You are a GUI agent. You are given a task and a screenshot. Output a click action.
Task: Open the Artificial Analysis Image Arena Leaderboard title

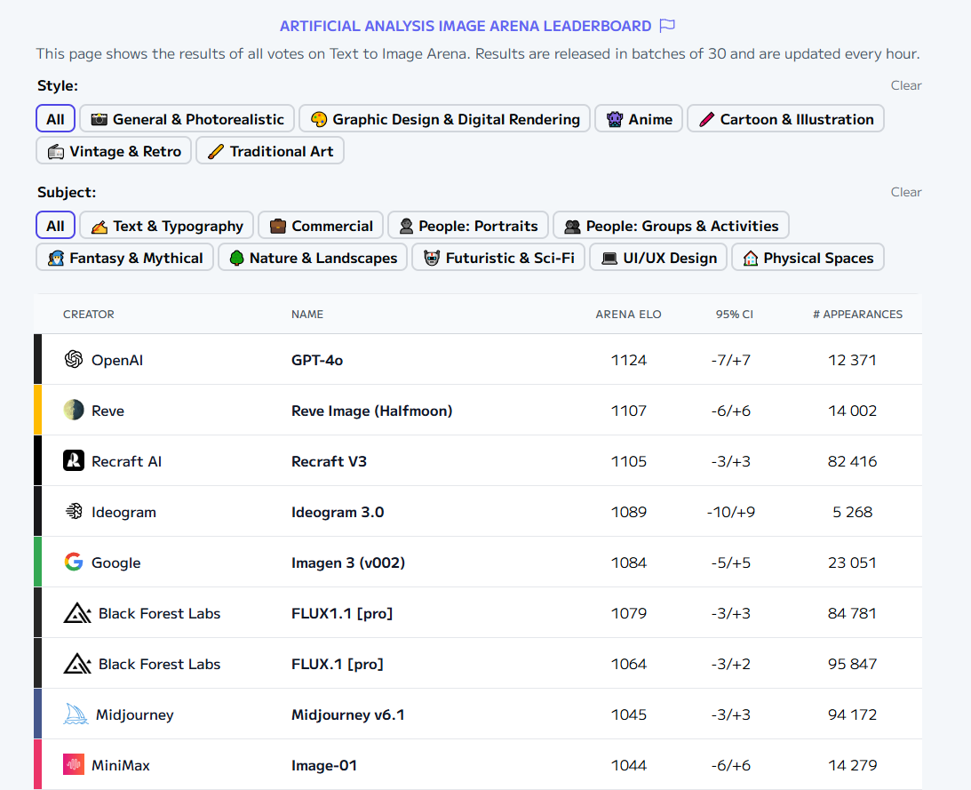coord(466,26)
